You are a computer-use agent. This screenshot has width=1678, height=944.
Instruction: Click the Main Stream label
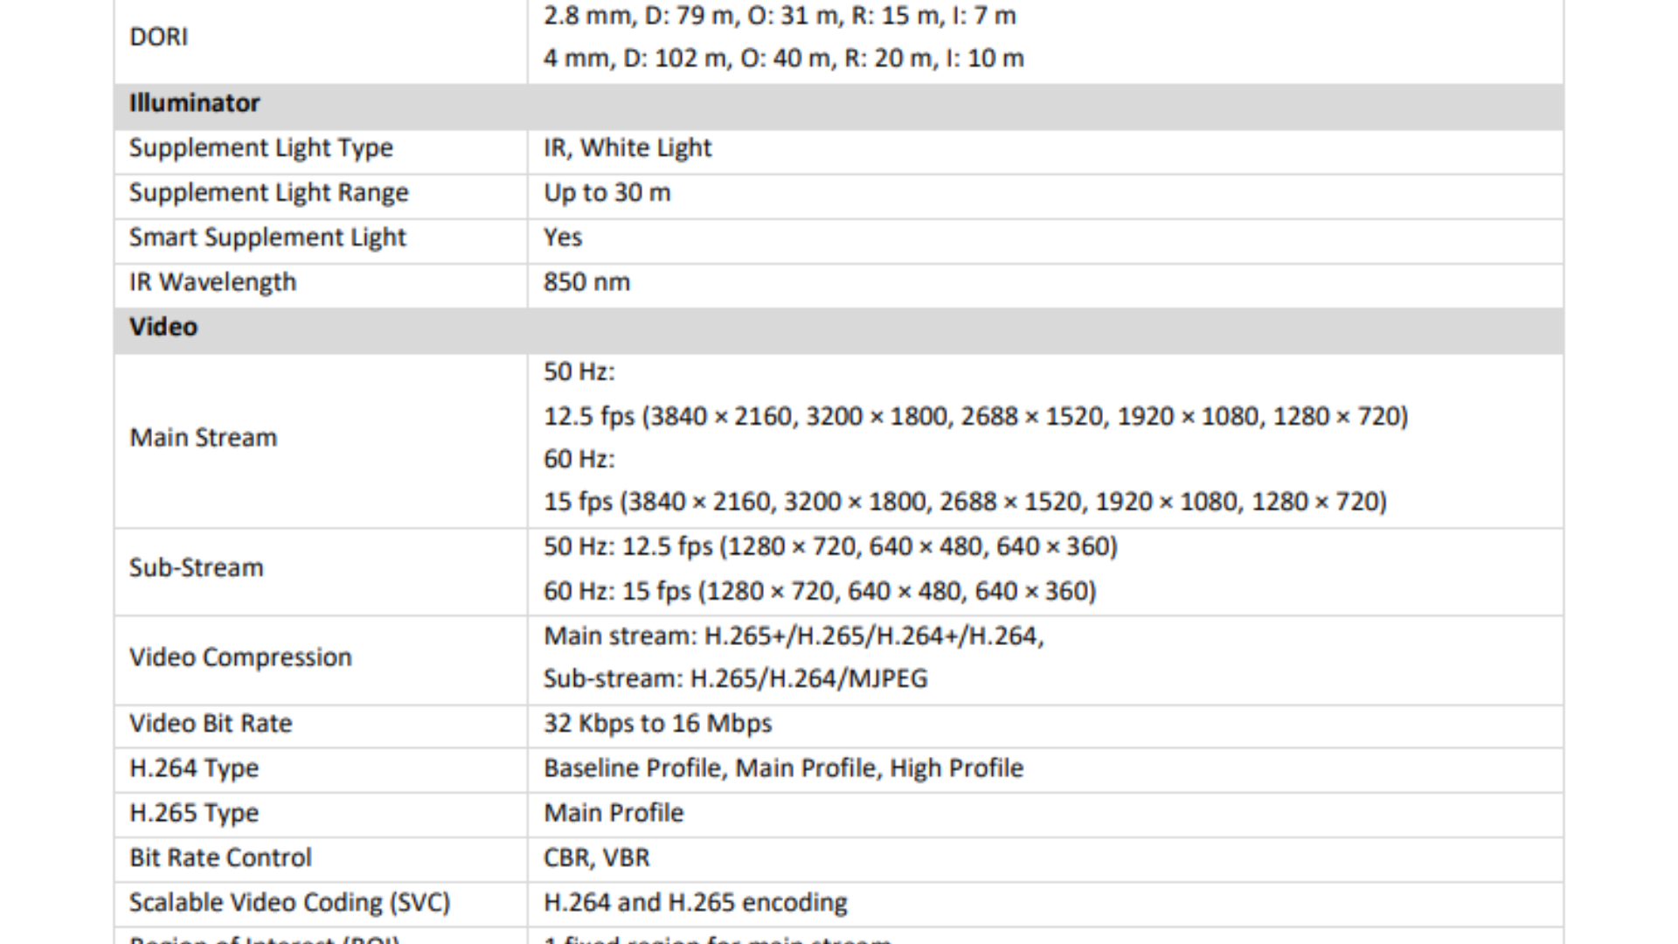pyautogui.click(x=203, y=437)
